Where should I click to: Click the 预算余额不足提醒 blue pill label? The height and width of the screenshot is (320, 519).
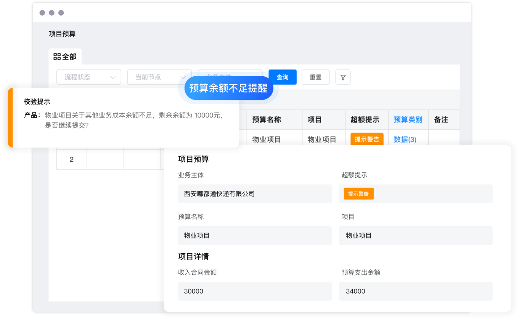[228, 88]
